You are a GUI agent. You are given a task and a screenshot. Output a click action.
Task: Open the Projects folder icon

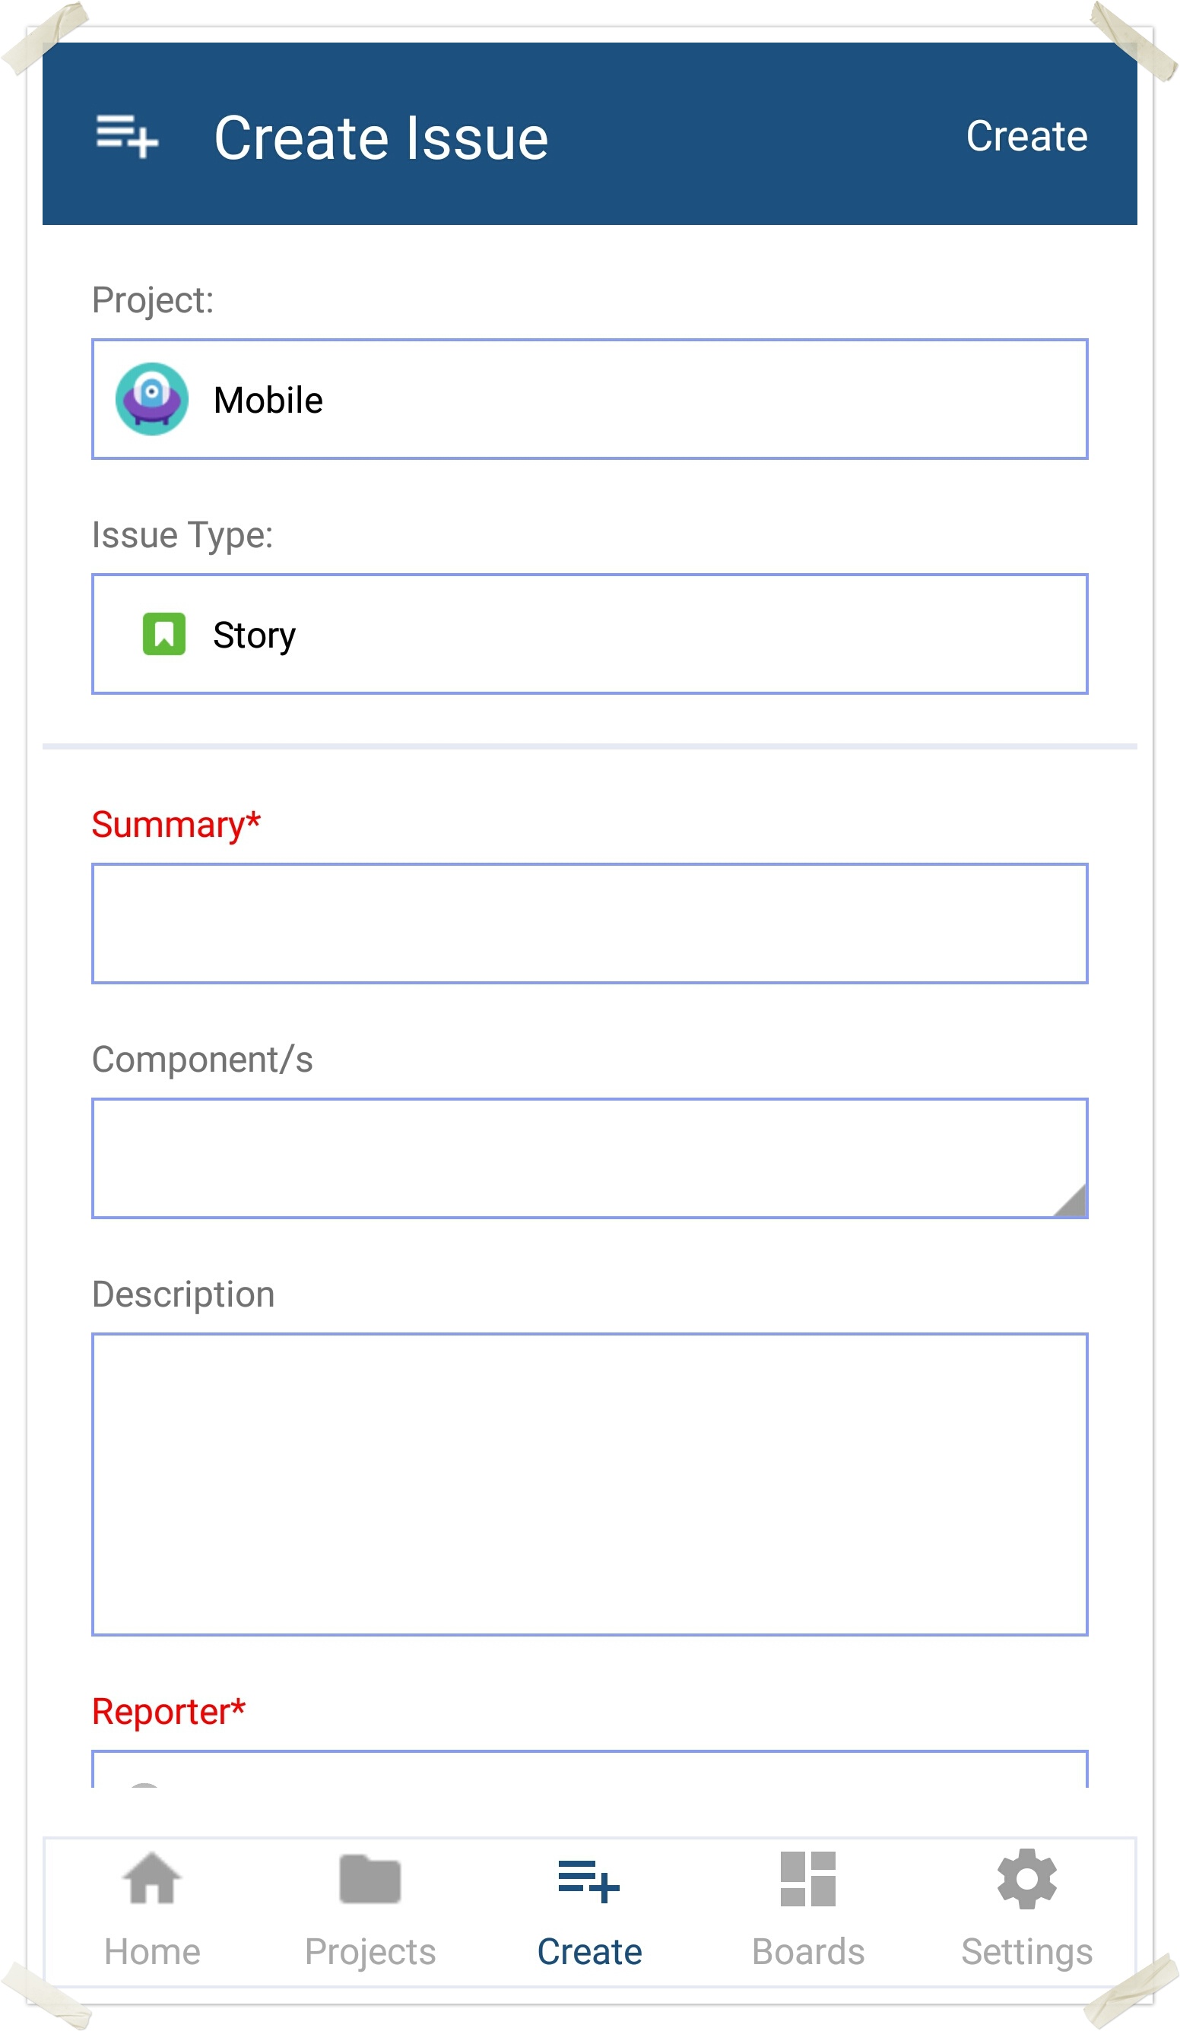[370, 1880]
